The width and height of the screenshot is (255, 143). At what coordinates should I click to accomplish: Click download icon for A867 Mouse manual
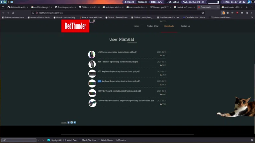(x=161, y=65)
